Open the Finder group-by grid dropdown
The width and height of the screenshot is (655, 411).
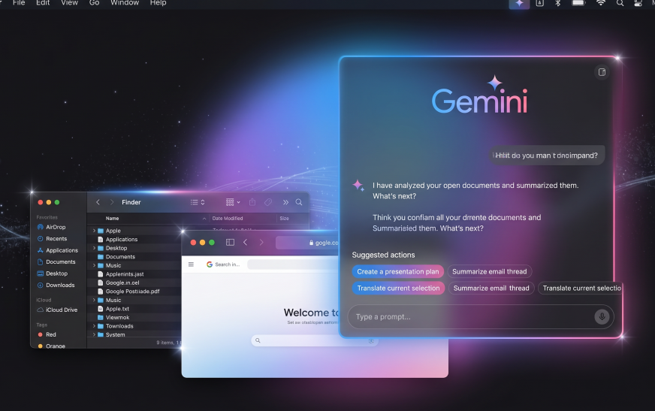[233, 202]
